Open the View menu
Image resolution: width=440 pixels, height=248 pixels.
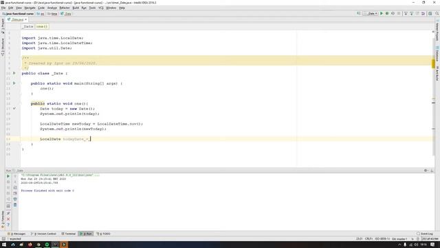(19, 8)
